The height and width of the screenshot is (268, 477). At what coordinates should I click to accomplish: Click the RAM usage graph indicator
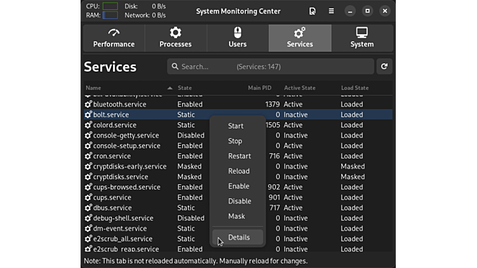click(110, 15)
